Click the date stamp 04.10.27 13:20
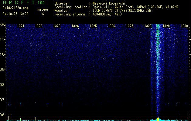Viewport: 191px width, 121px height. pos(15,14)
